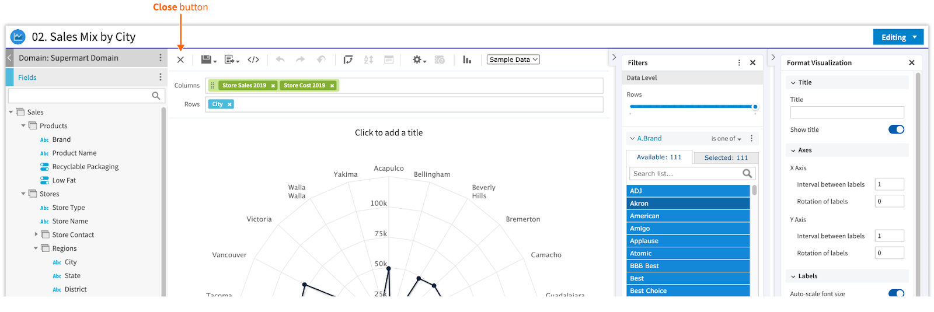Switch to the Available: 111 tab
This screenshot has height=312, width=934.
(659, 157)
